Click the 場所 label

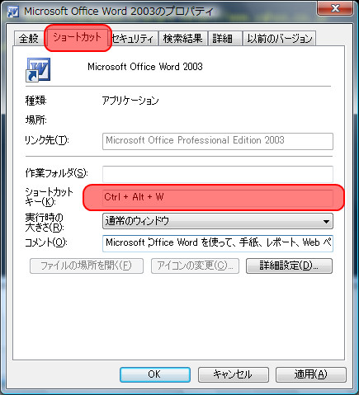pos(36,120)
